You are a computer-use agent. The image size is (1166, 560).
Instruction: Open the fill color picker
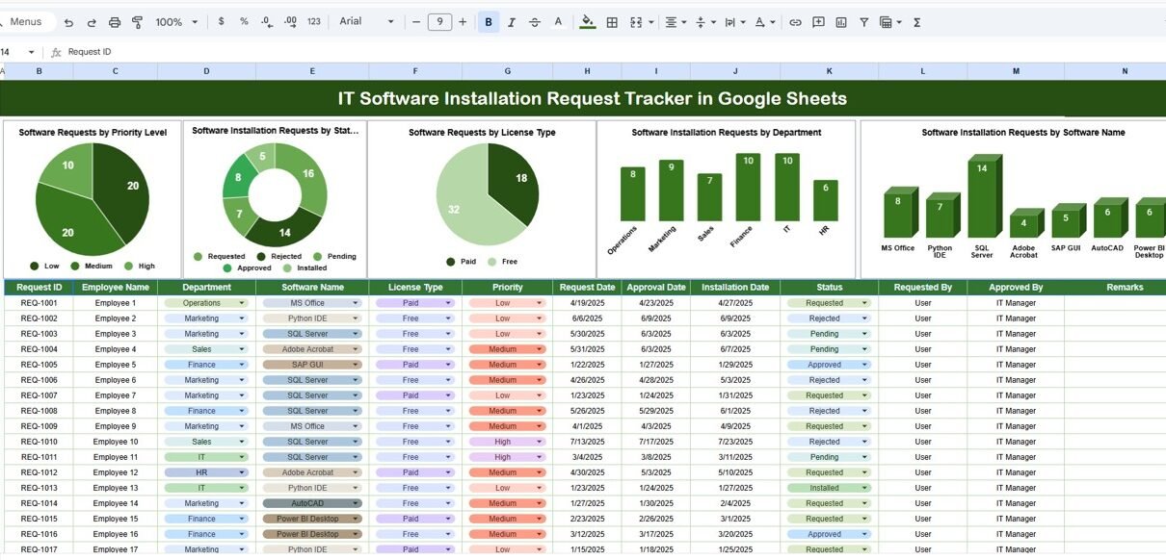click(588, 22)
